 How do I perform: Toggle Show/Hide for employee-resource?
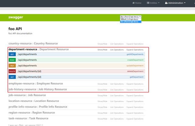pos(102,84)
